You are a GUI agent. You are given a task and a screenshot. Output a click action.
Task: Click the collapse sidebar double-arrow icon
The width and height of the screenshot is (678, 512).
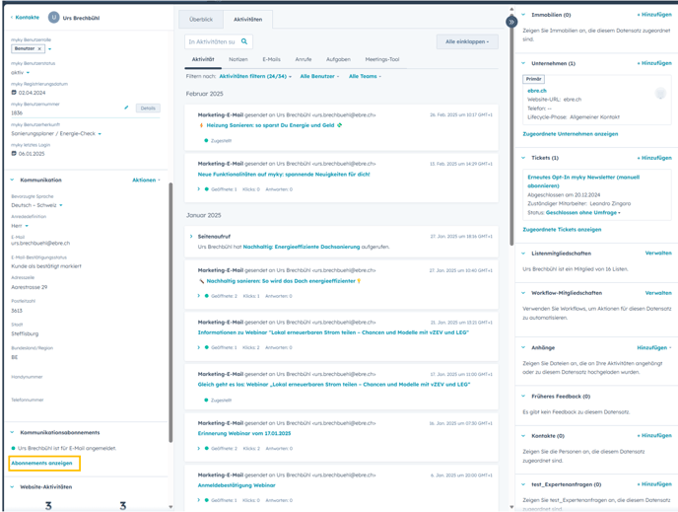(x=511, y=21)
